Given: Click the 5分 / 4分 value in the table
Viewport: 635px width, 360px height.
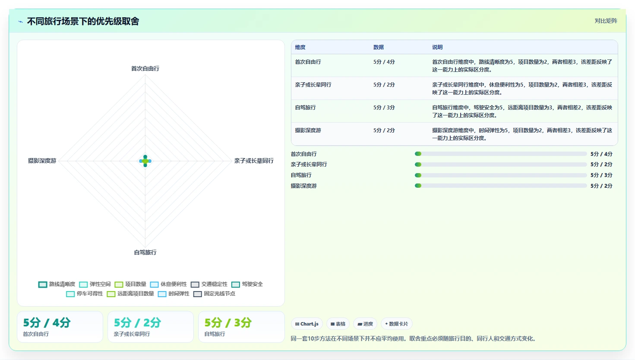Looking at the screenshot, I should tap(384, 62).
